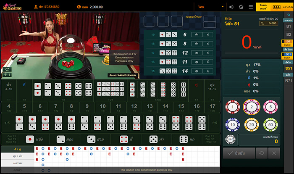Switch to table B6
This screenshot has height=174, width=294.
tap(287, 43)
